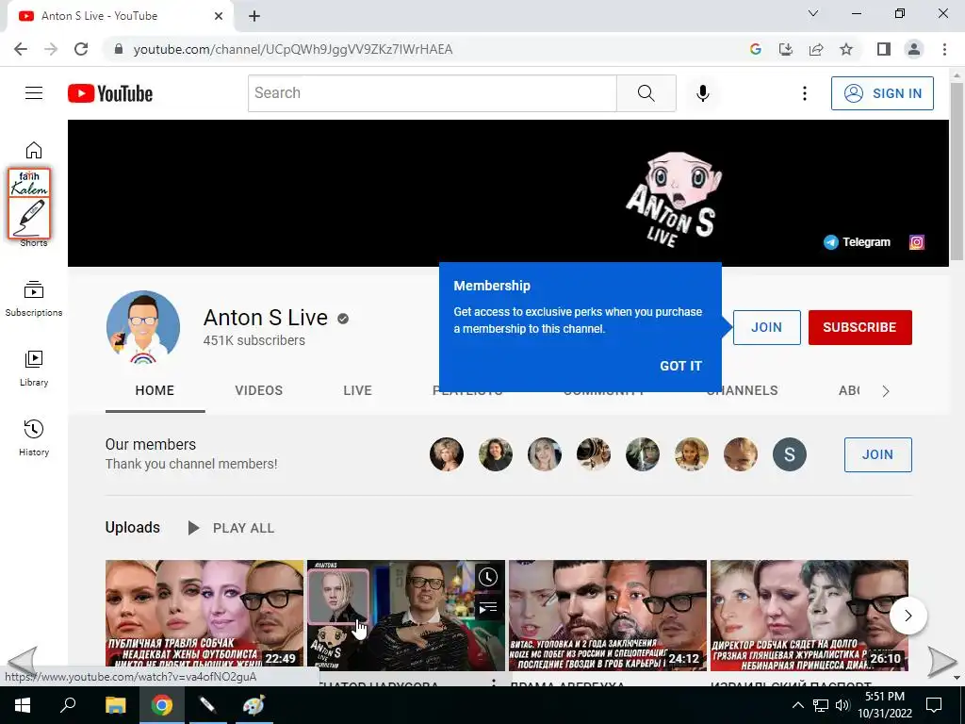Image resolution: width=965 pixels, height=724 pixels.
Task: Click the Anton S Live channel avatar
Action: pos(143,327)
